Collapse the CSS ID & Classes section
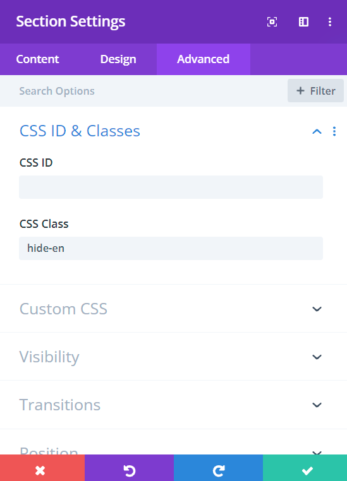 (x=317, y=131)
